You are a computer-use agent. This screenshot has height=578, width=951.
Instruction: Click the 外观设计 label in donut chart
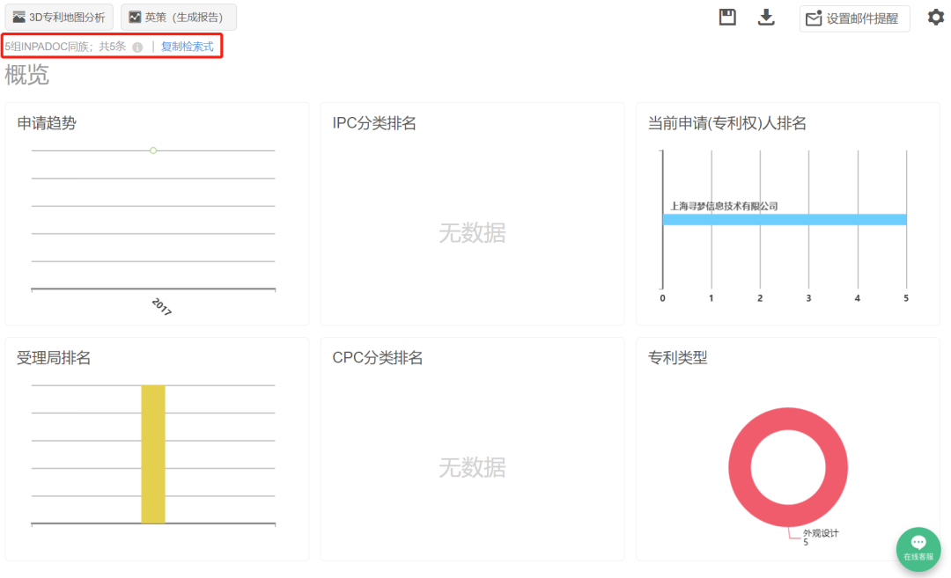click(x=820, y=533)
